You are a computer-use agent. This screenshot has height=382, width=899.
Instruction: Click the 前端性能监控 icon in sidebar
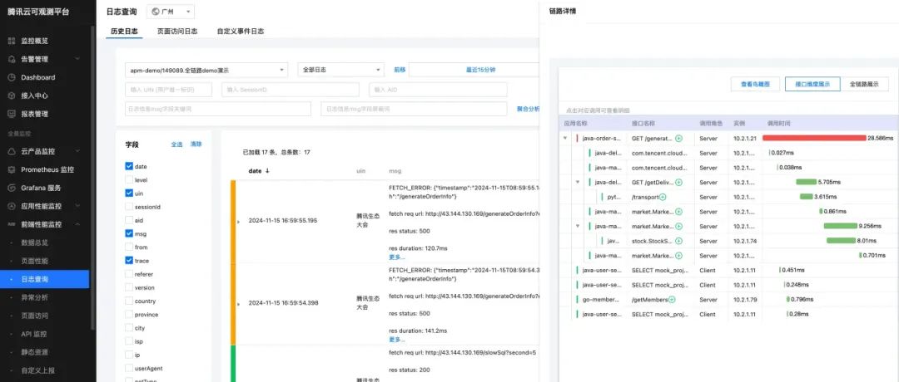(12, 224)
